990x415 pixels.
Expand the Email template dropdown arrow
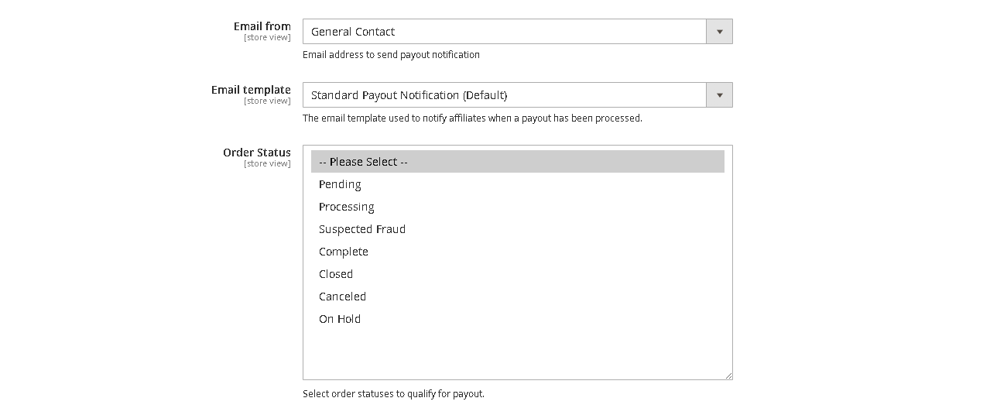(x=719, y=95)
